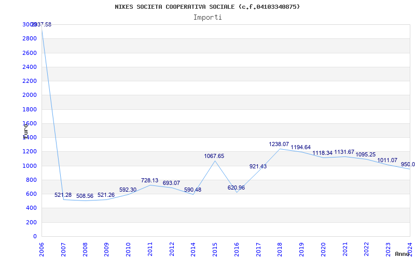Click the Anno axis title

(x=403, y=254)
